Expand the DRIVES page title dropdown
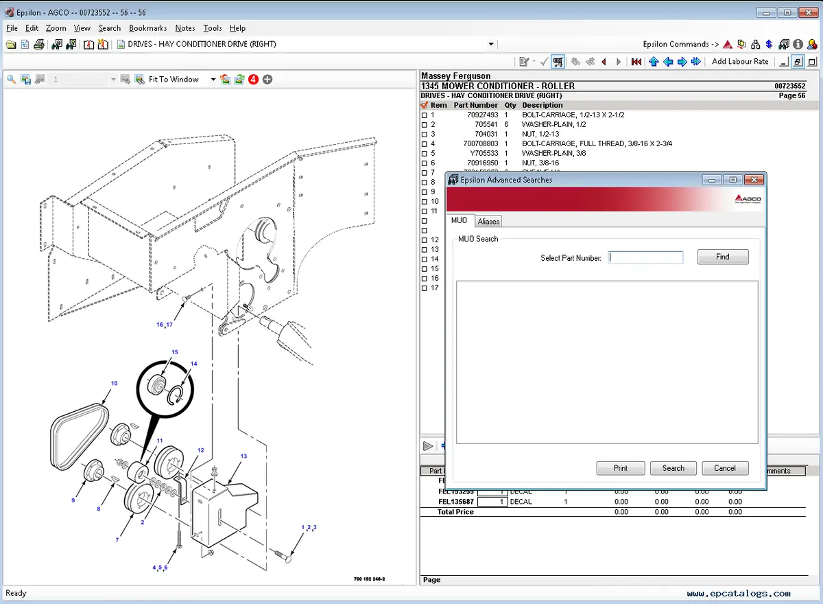 [x=491, y=44]
